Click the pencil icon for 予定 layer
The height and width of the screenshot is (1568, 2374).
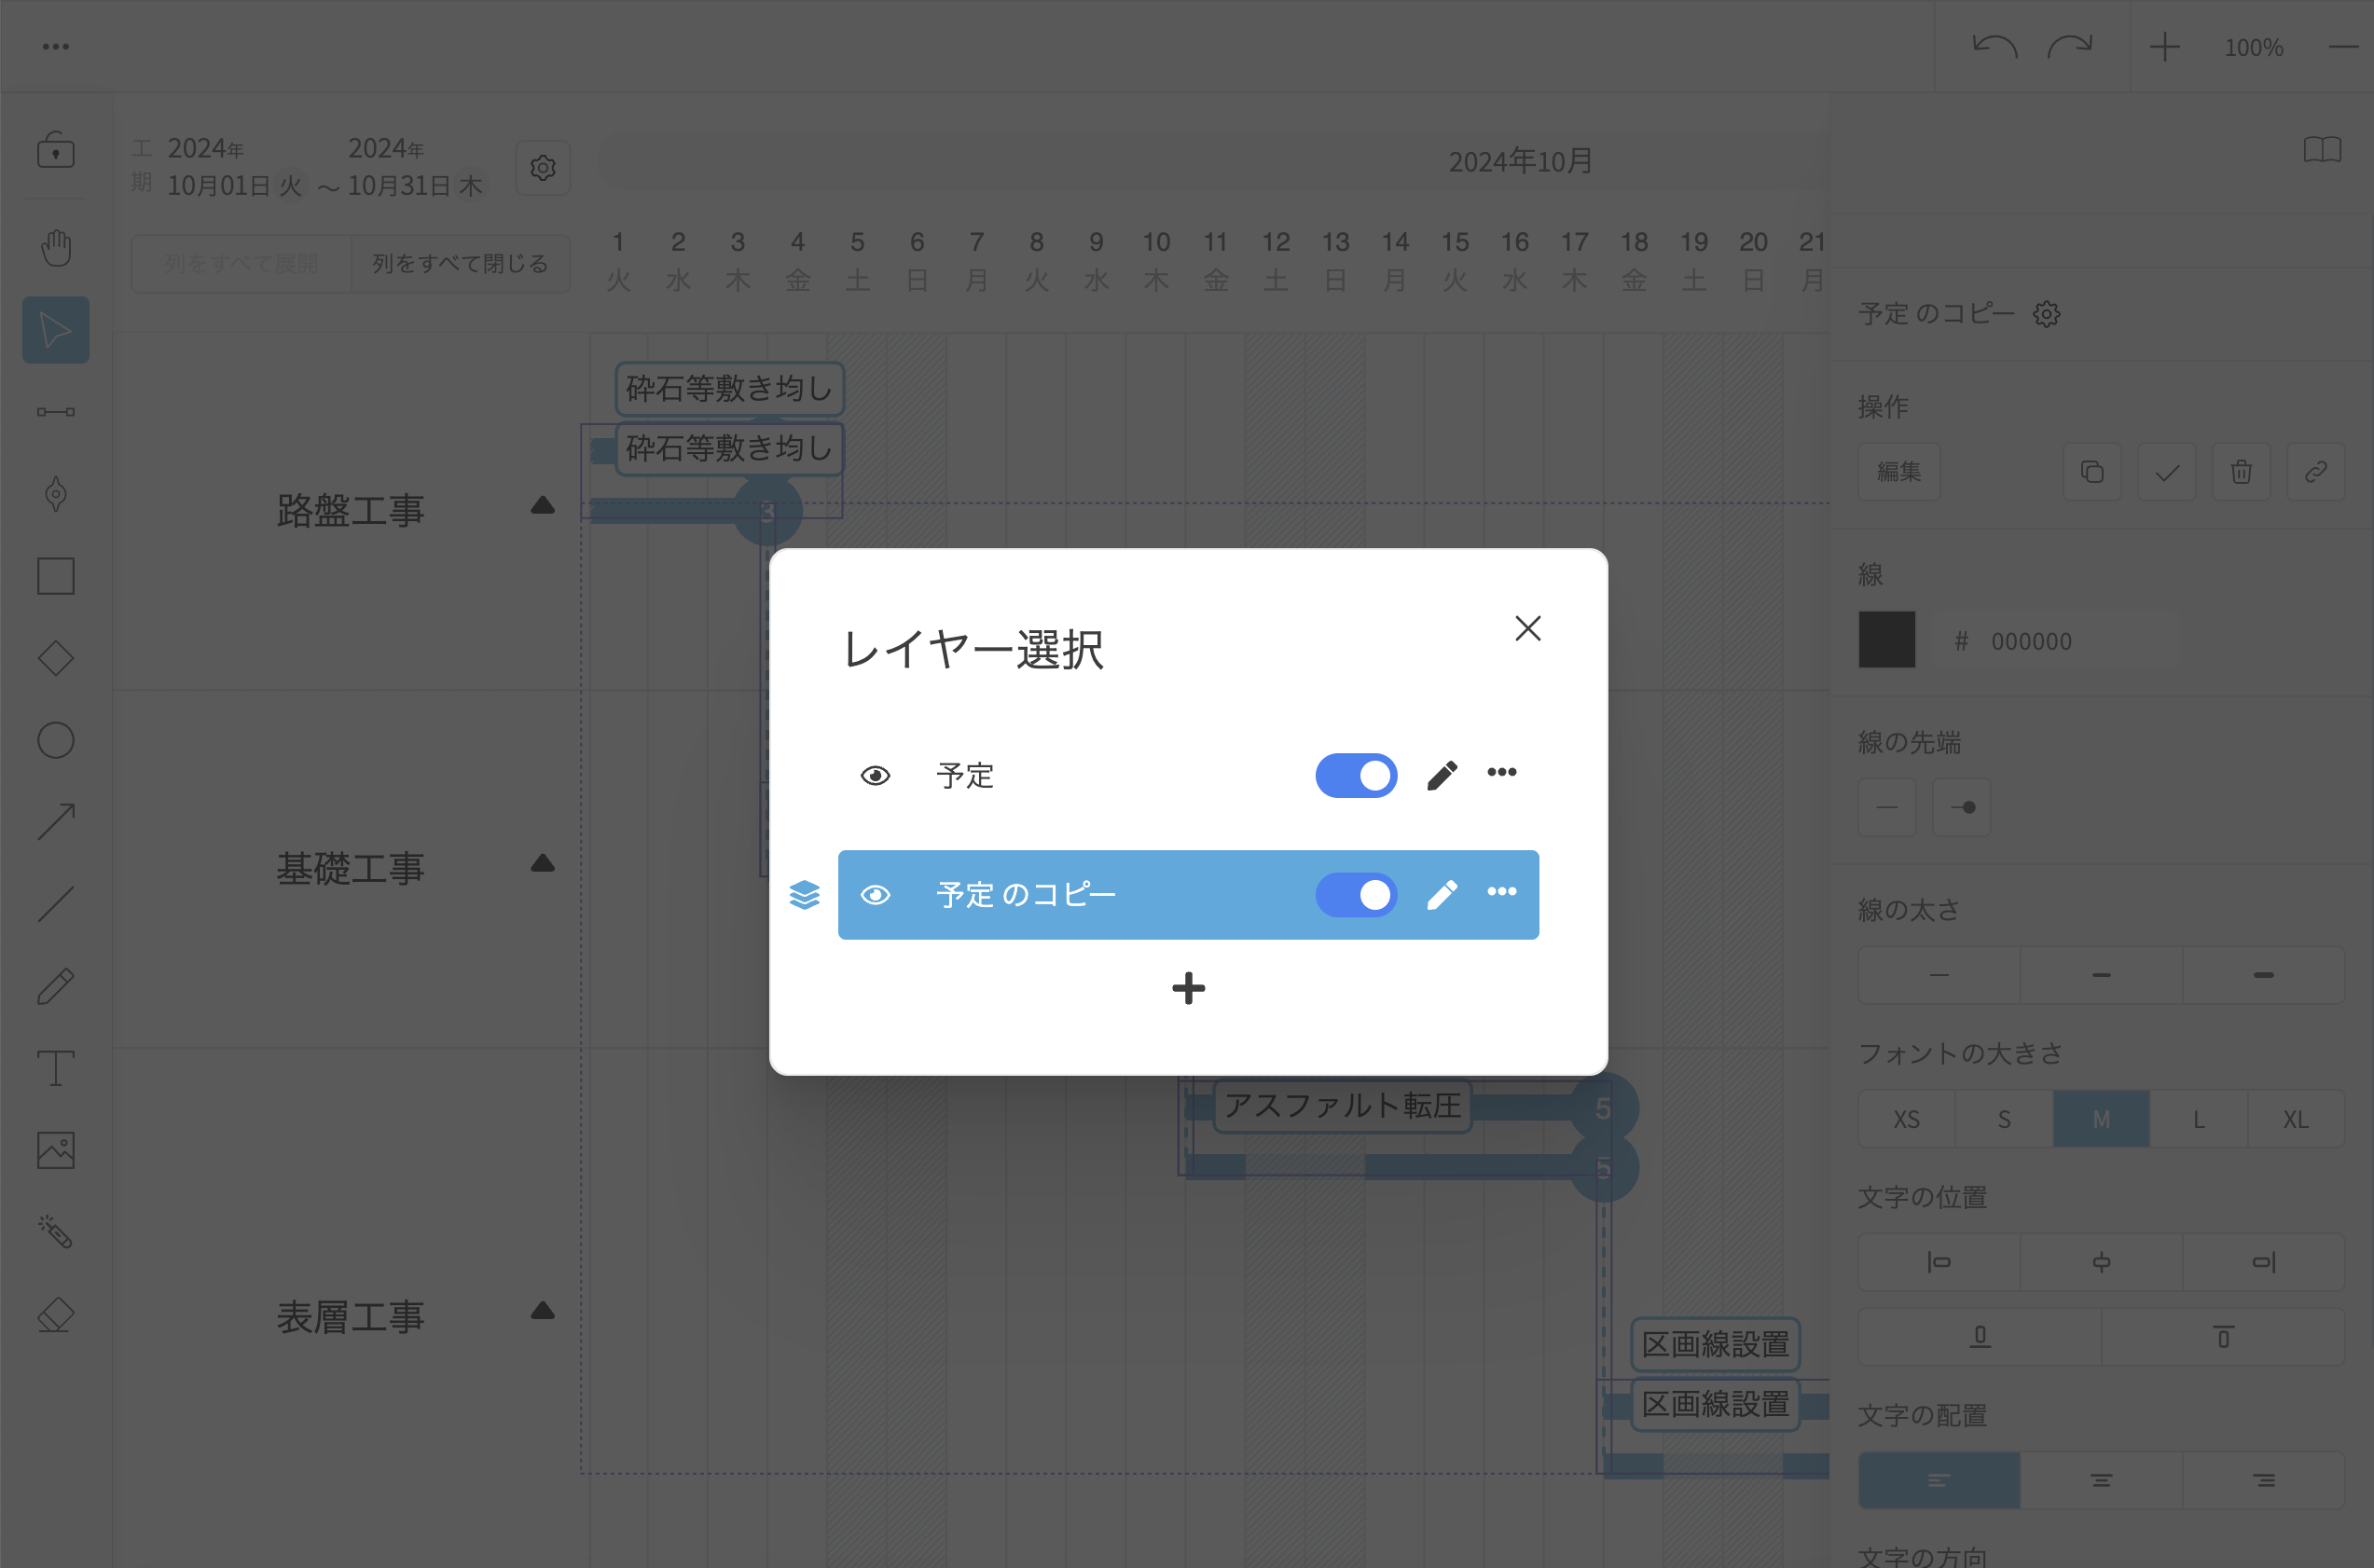coord(1441,775)
